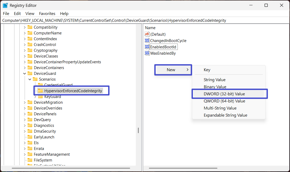Image resolution: width=290 pixels, height=172 pixels.
Task: Select the (Default) string value icon
Action: click(147, 34)
